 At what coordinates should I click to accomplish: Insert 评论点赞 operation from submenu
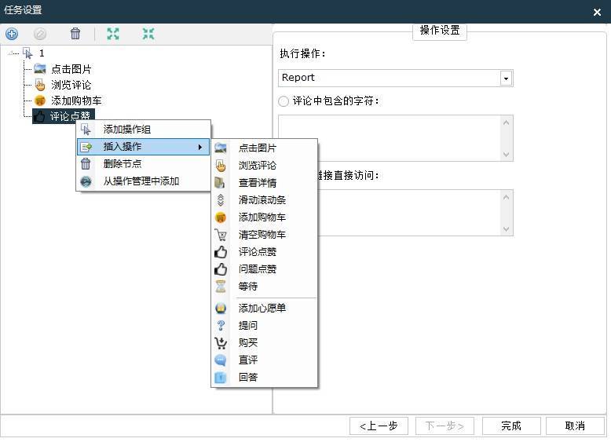click(264, 251)
